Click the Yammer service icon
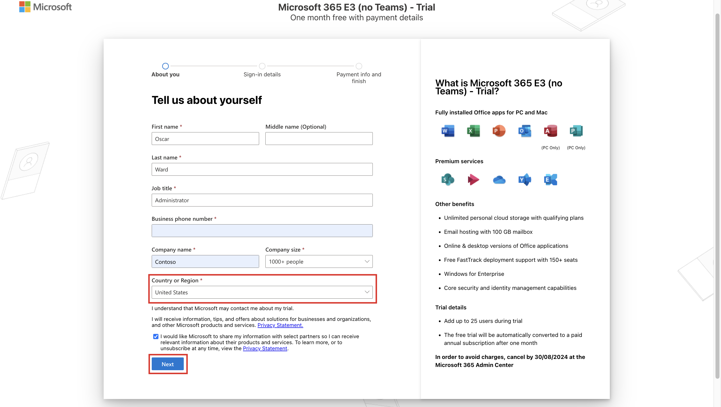The width and height of the screenshot is (721, 407). 524,179
